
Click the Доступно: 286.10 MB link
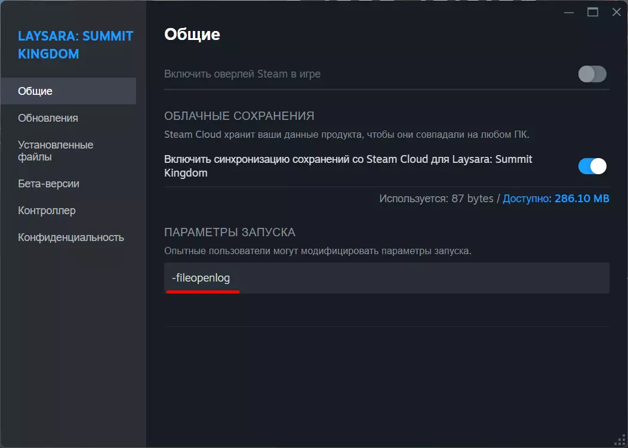[x=556, y=199]
